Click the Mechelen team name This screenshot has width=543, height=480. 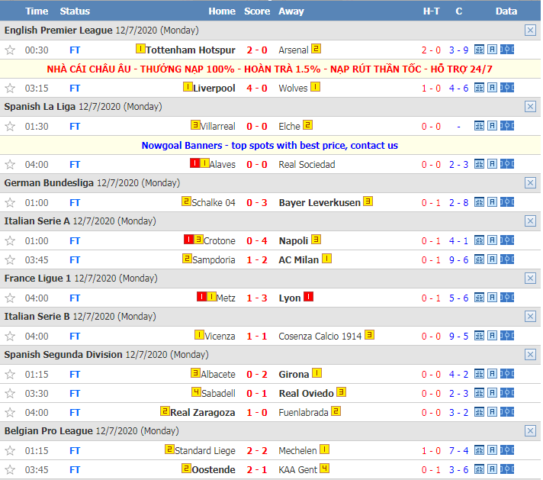(x=298, y=450)
